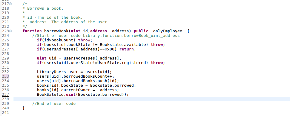The image size is (290, 116).
Task: Click the 'Start of user code' comment
Action: pos(106,36)
